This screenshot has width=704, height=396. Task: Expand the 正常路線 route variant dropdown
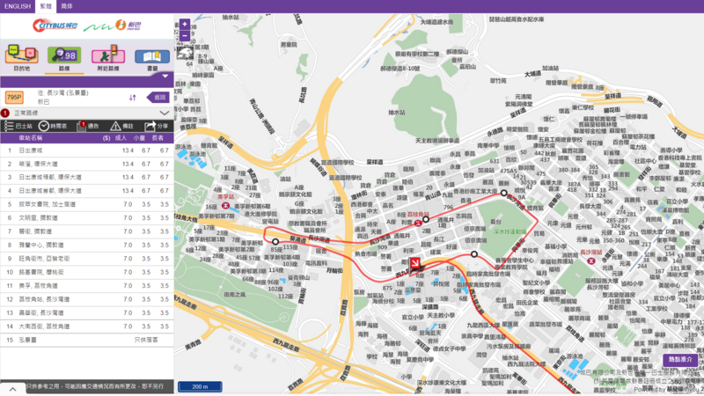coord(164,113)
